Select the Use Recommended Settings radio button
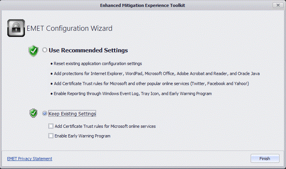Image resolution: width=286 pixels, height=169 pixels. tap(45, 50)
